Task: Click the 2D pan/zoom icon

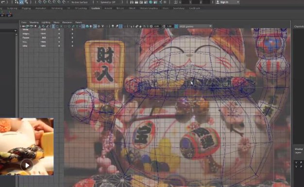Action: (43, 26)
